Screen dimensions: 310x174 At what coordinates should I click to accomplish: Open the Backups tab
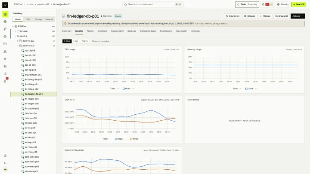click(x=132, y=31)
